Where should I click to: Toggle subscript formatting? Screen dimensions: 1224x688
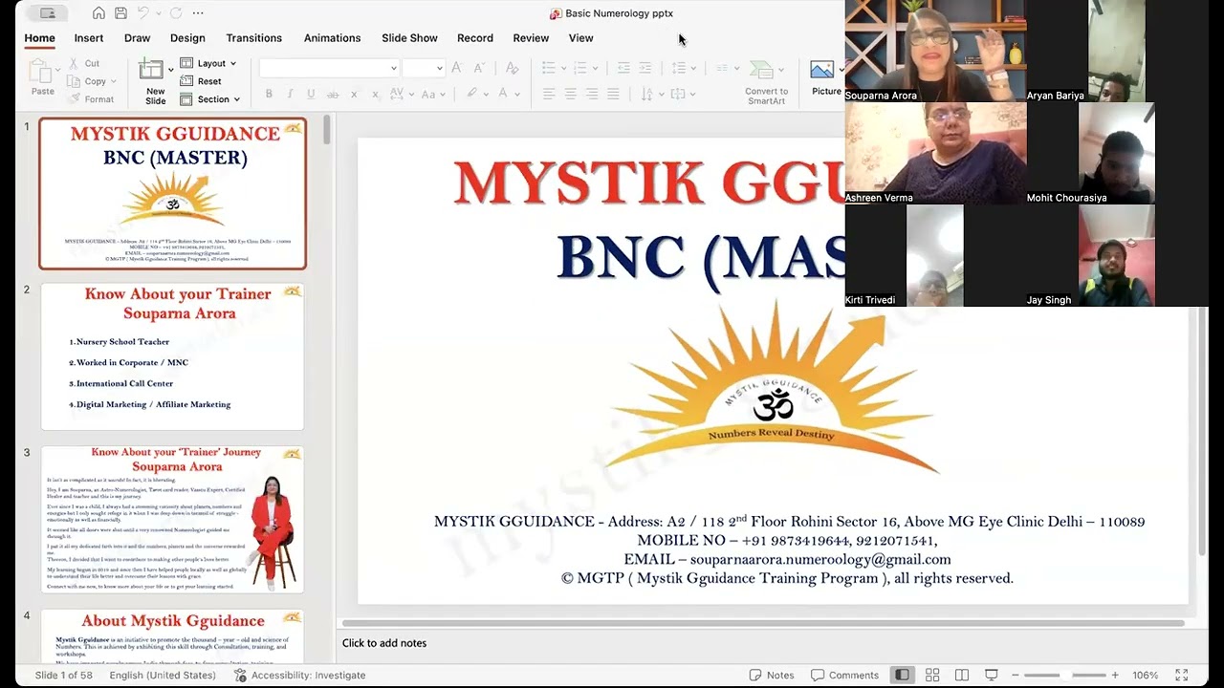(375, 94)
